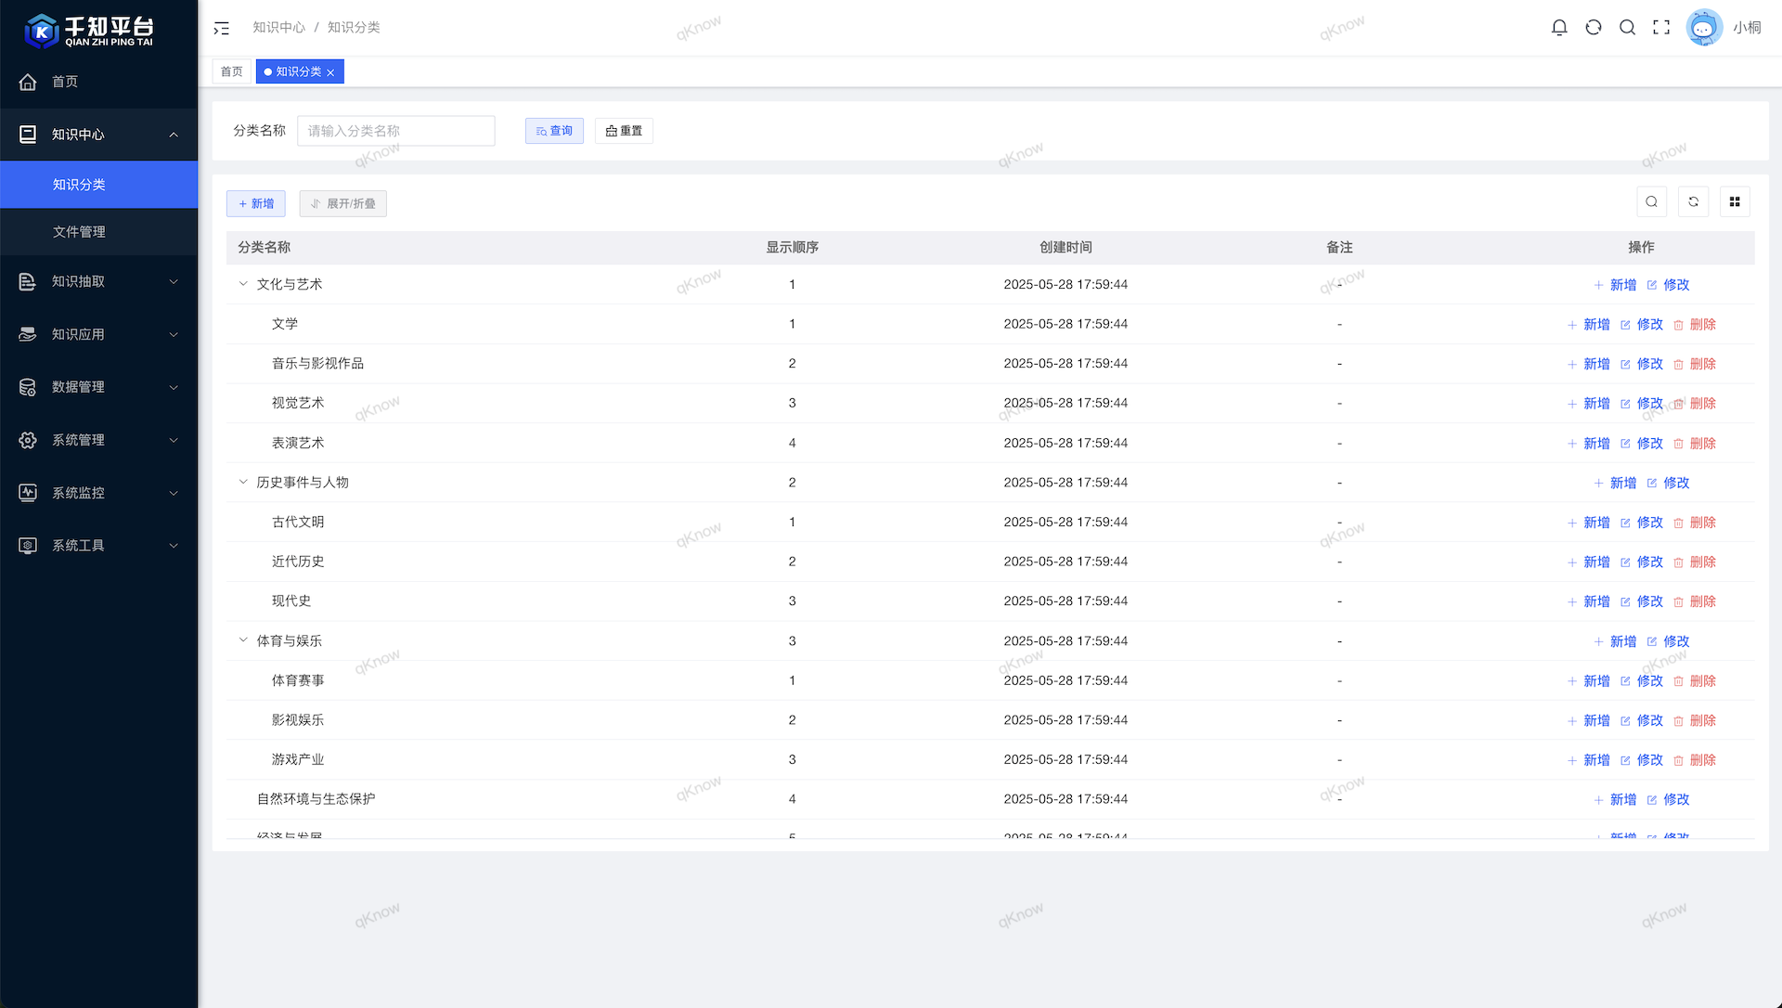Focus the 分类名称 input field

coord(395,131)
